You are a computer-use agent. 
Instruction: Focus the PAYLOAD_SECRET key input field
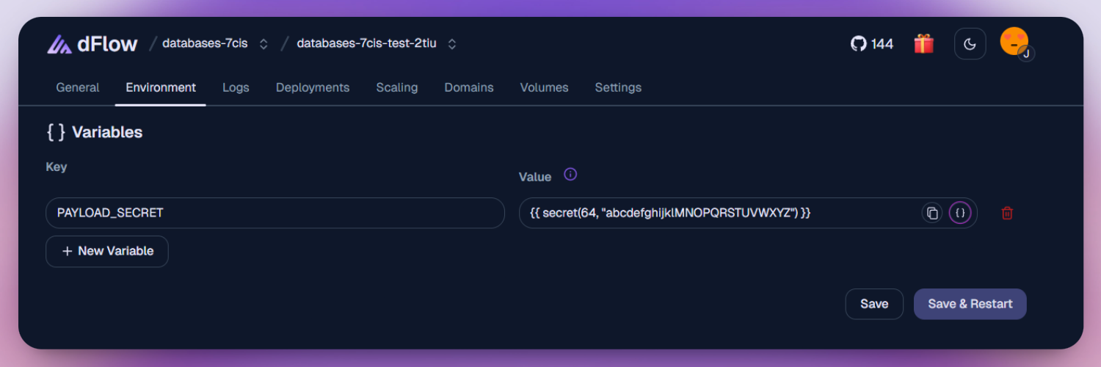pyautogui.click(x=275, y=213)
